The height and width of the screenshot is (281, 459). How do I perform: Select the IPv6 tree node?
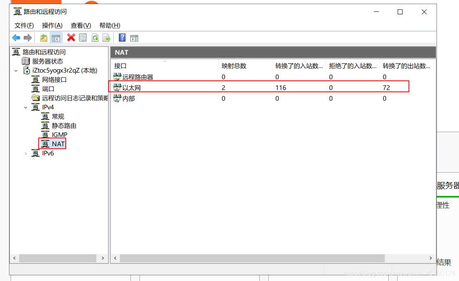tap(48, 153)
